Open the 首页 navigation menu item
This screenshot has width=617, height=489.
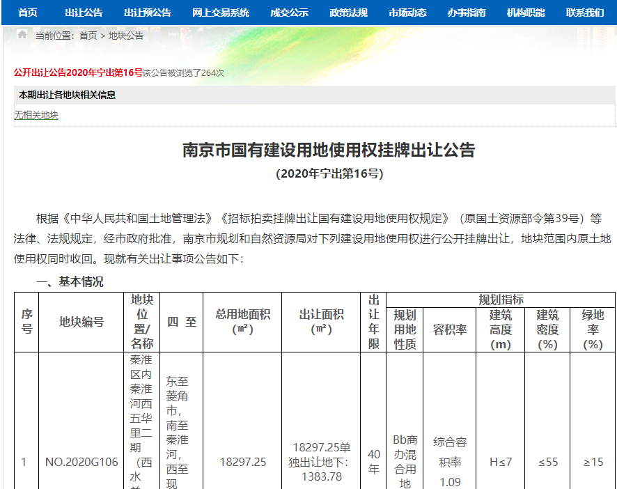click(28, 13)
